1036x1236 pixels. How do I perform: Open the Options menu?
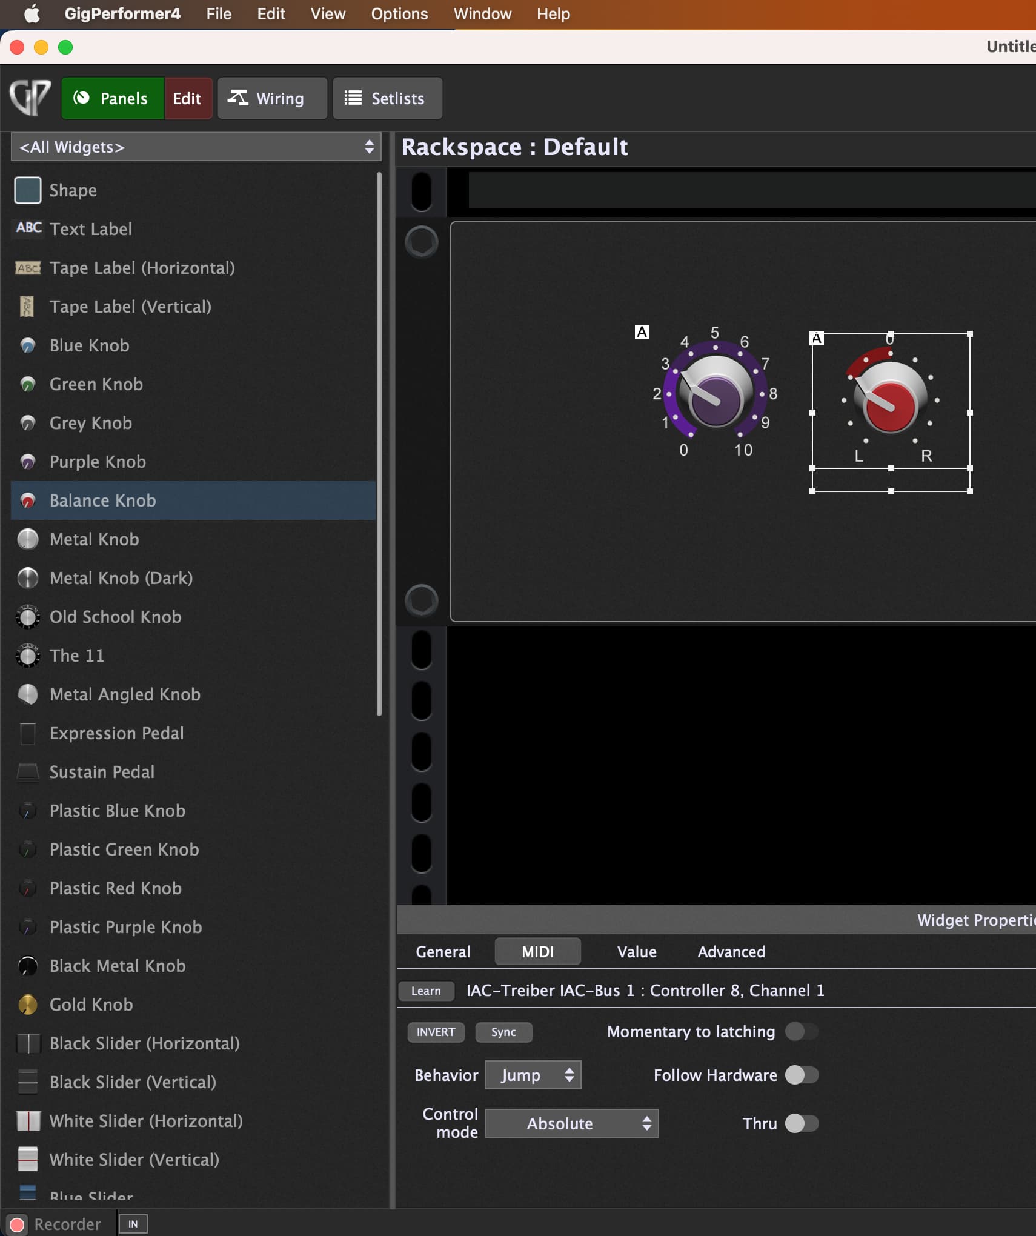pyautogui.click(x=399, y=14)
